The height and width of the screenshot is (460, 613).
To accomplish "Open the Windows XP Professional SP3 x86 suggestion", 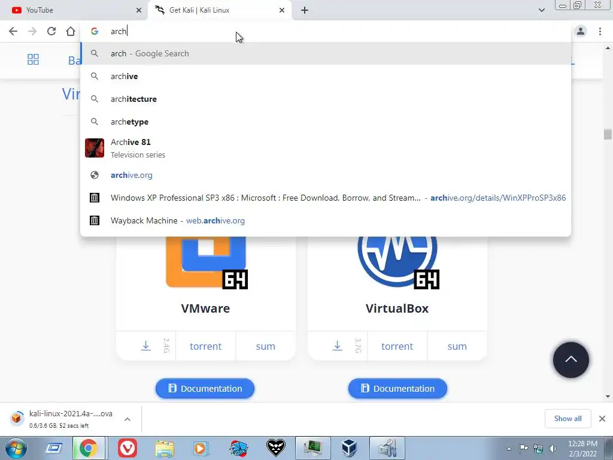I will point(326,198).
